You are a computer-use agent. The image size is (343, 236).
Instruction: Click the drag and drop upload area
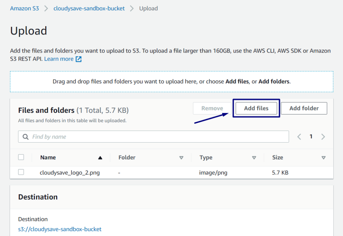point(171,81)
